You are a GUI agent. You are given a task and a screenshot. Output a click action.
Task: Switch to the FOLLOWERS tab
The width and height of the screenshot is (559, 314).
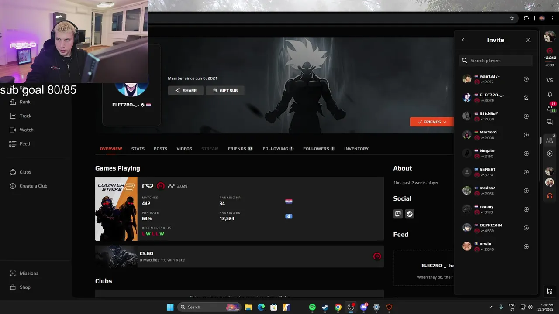click(x=319, y=149)
